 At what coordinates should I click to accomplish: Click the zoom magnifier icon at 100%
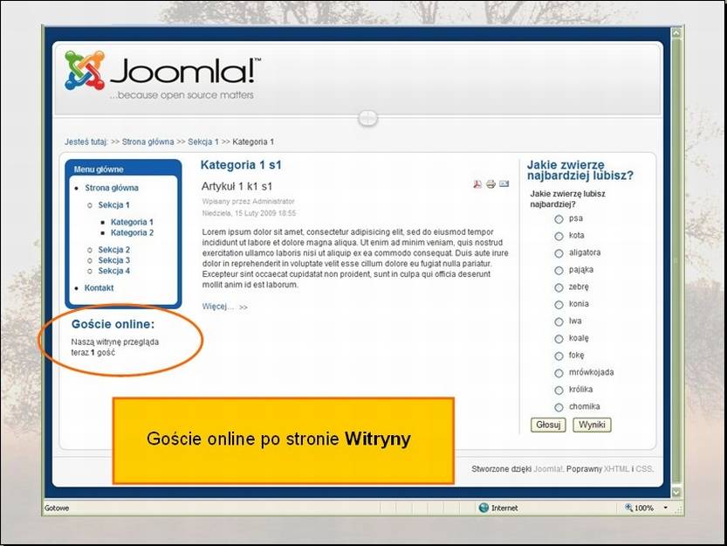click(628, 508)
